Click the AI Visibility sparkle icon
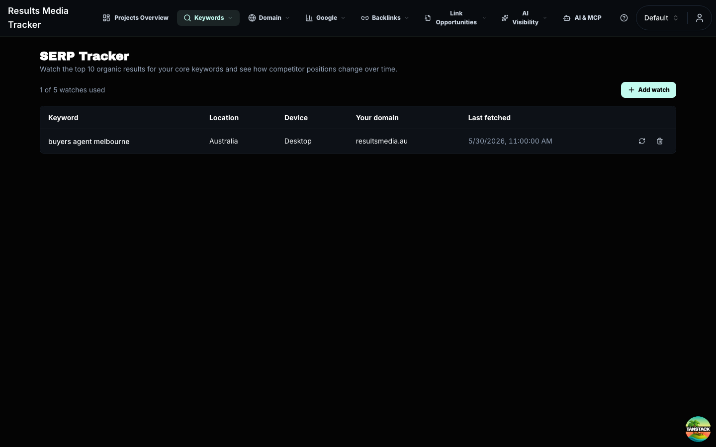The image size is (716, 447). 505,18
